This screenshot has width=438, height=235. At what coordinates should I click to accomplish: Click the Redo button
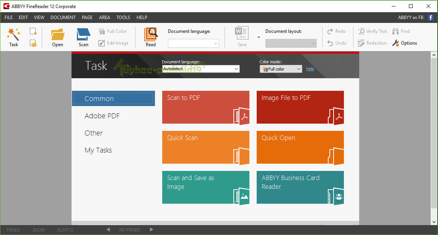click(337, 31)
